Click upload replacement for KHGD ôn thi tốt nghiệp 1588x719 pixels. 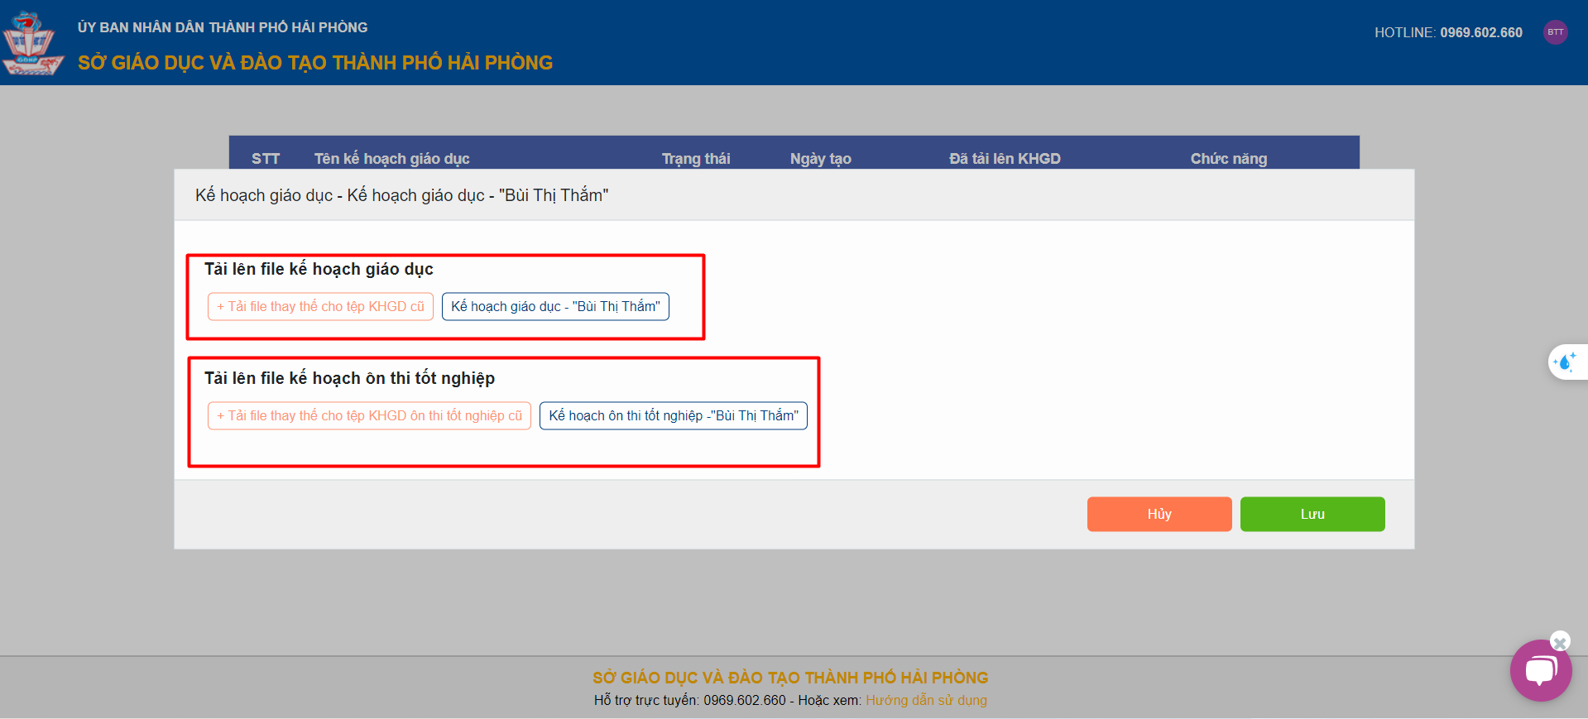[x=369, y=416]
